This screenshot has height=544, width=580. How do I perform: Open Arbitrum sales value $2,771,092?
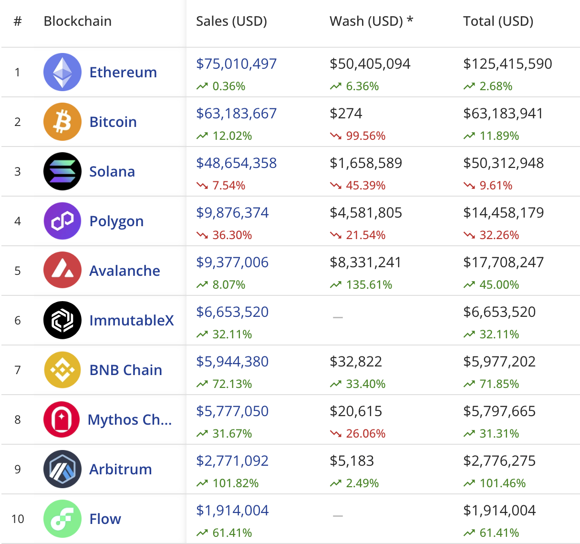click(x=232, y=461)
